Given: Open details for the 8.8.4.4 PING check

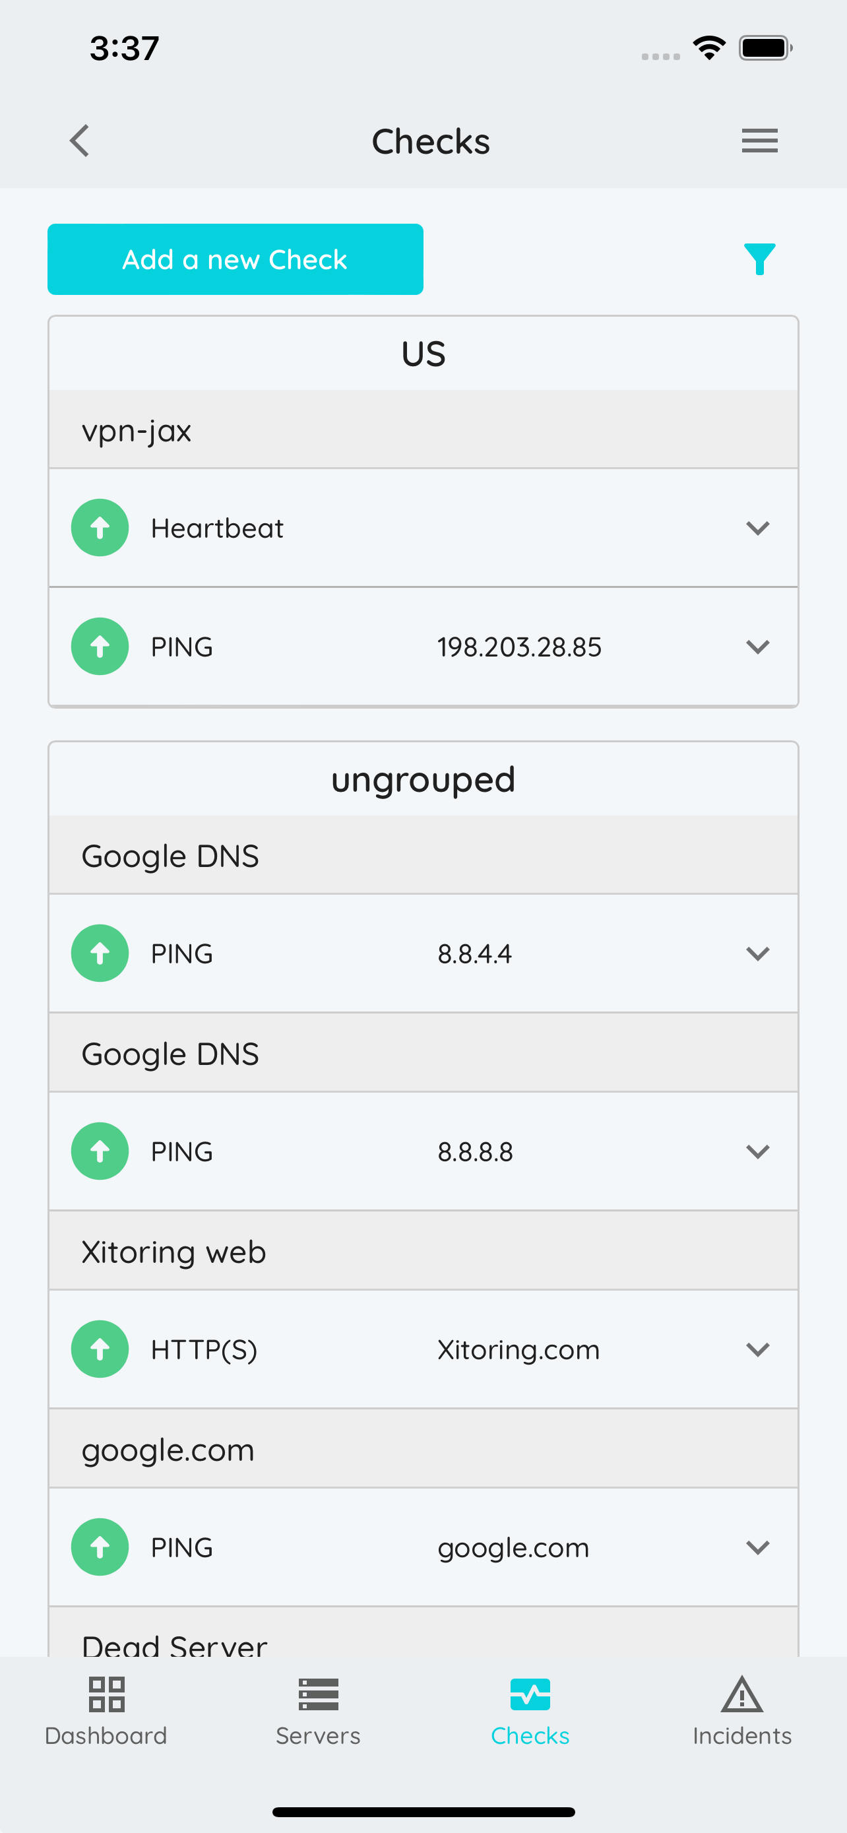Looking at the screenshot, I should pos(757,953).
